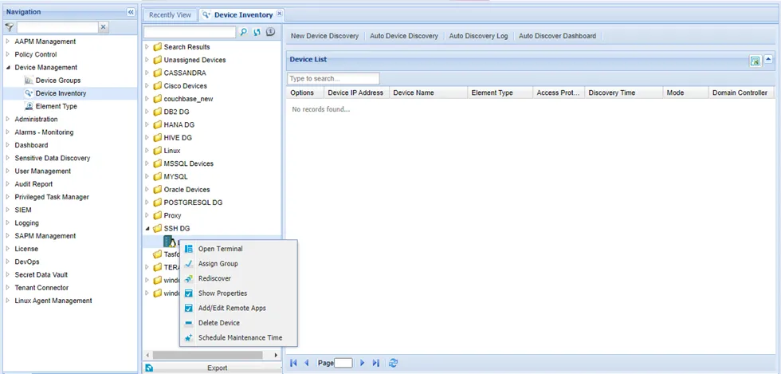Expand AAPM Management in Navigation
781x374 pixels.
click(x=8, y=41)
